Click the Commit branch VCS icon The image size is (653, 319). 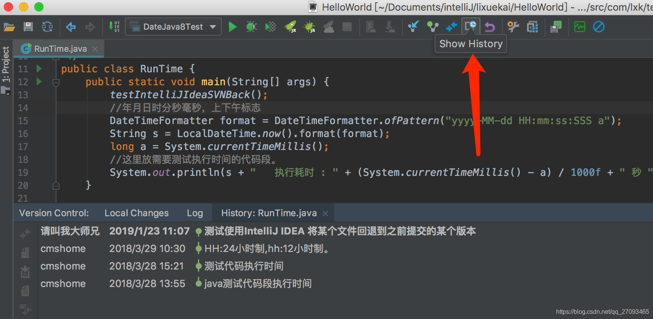pyautogui.click(x=433, y=27)
